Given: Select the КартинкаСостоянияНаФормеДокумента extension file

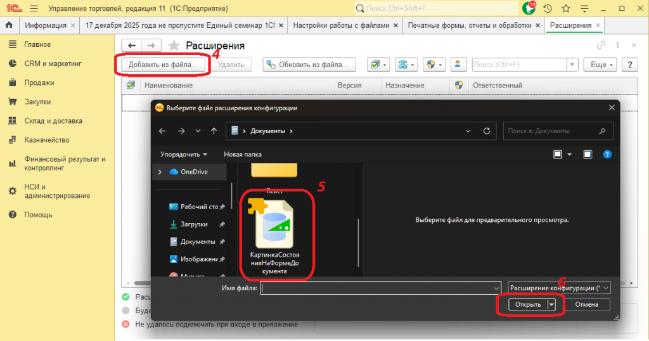Looking at the screenshot, I should click(274, 236).
